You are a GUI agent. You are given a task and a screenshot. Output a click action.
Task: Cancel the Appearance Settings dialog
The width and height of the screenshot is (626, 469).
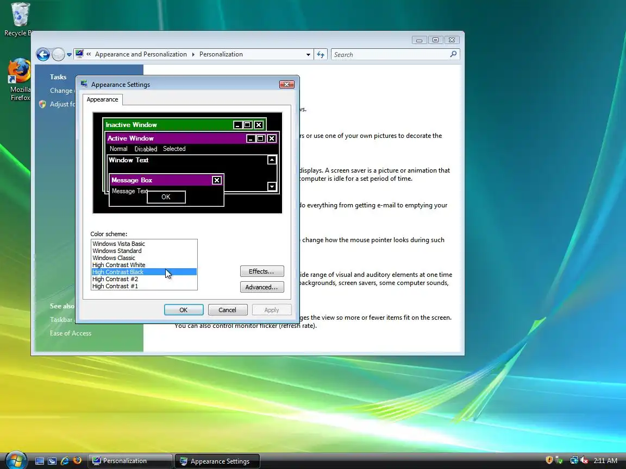[228, 310]
